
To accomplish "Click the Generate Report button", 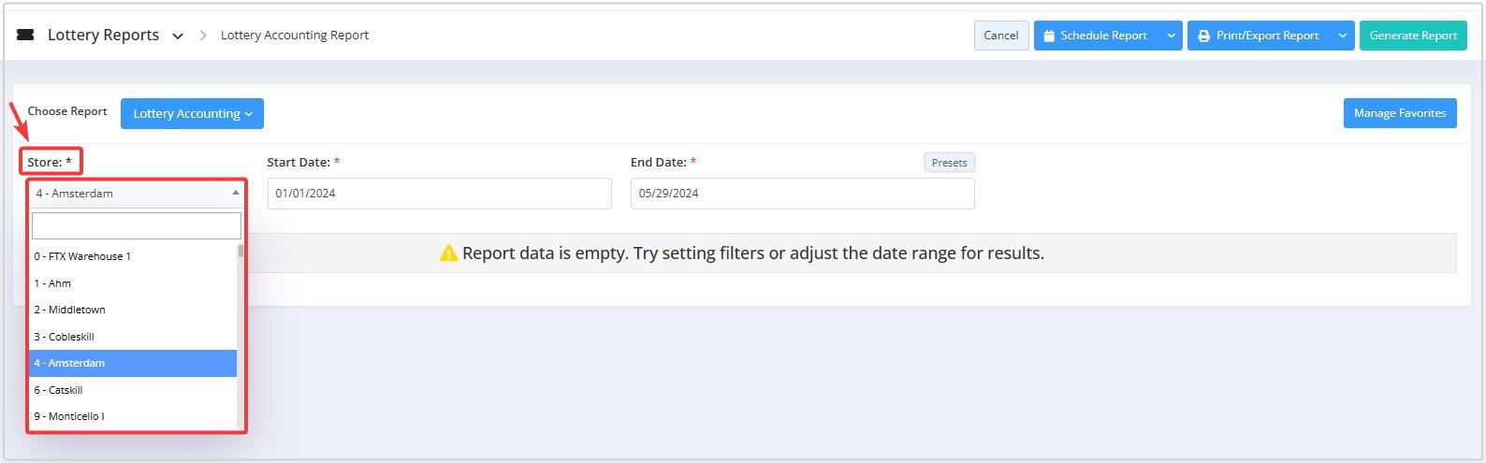I will (x=1413, y=36).
